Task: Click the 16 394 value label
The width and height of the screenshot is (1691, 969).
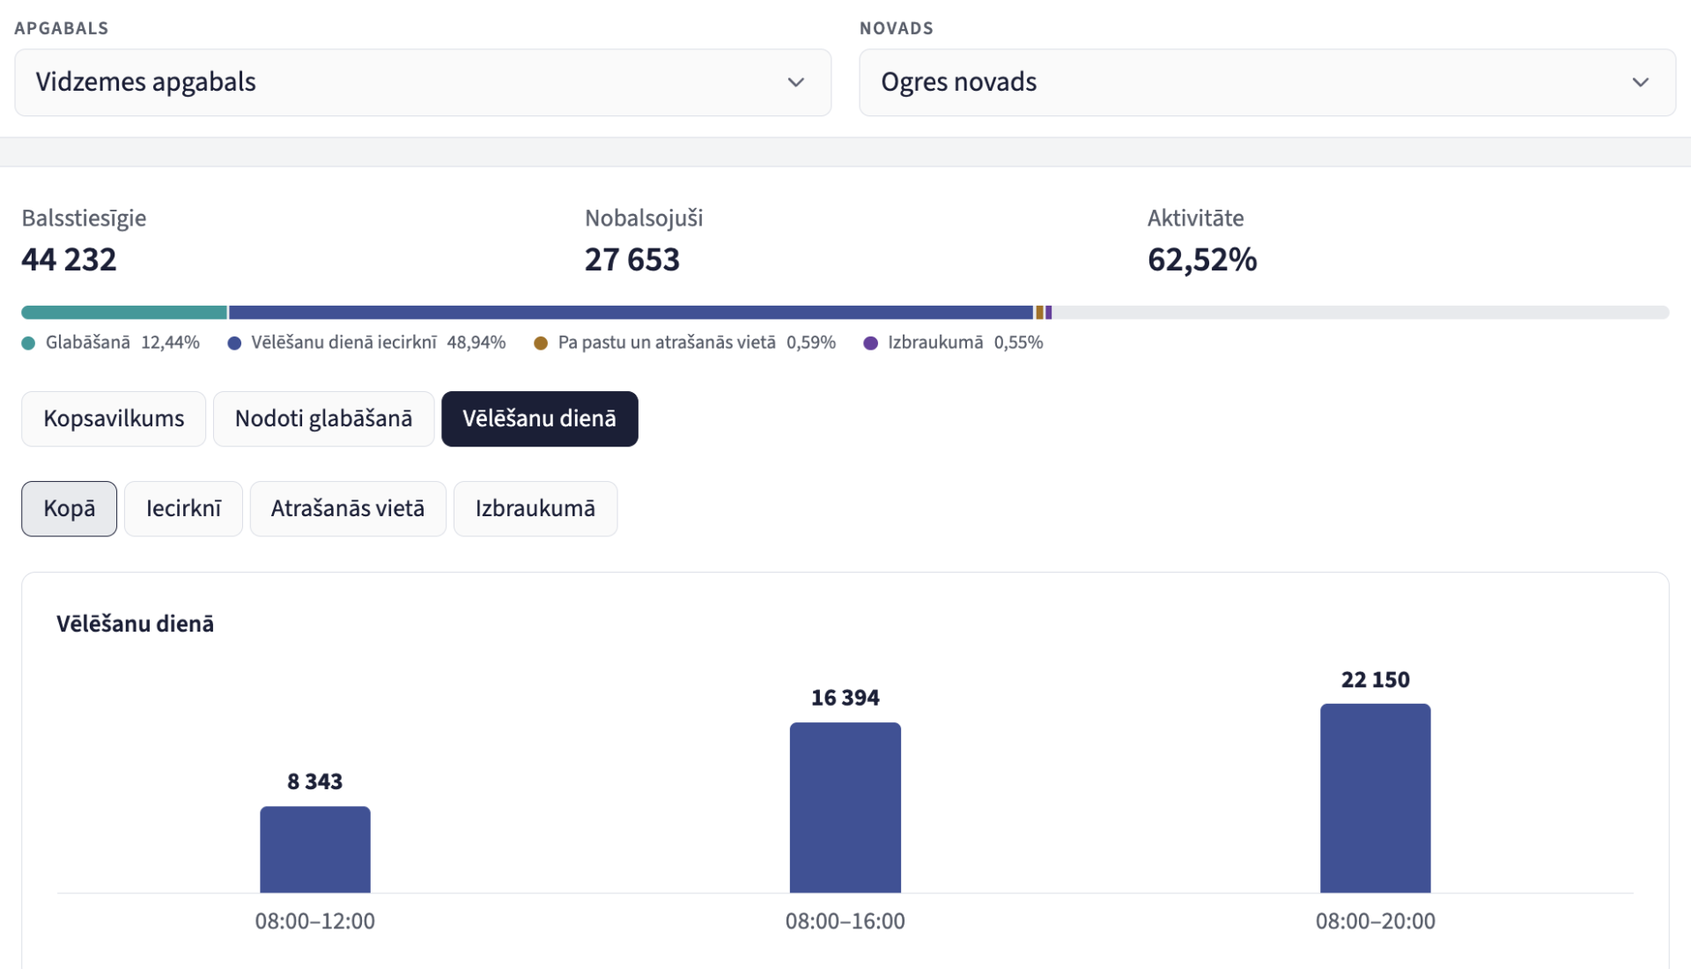Action: tap(845, 698)
